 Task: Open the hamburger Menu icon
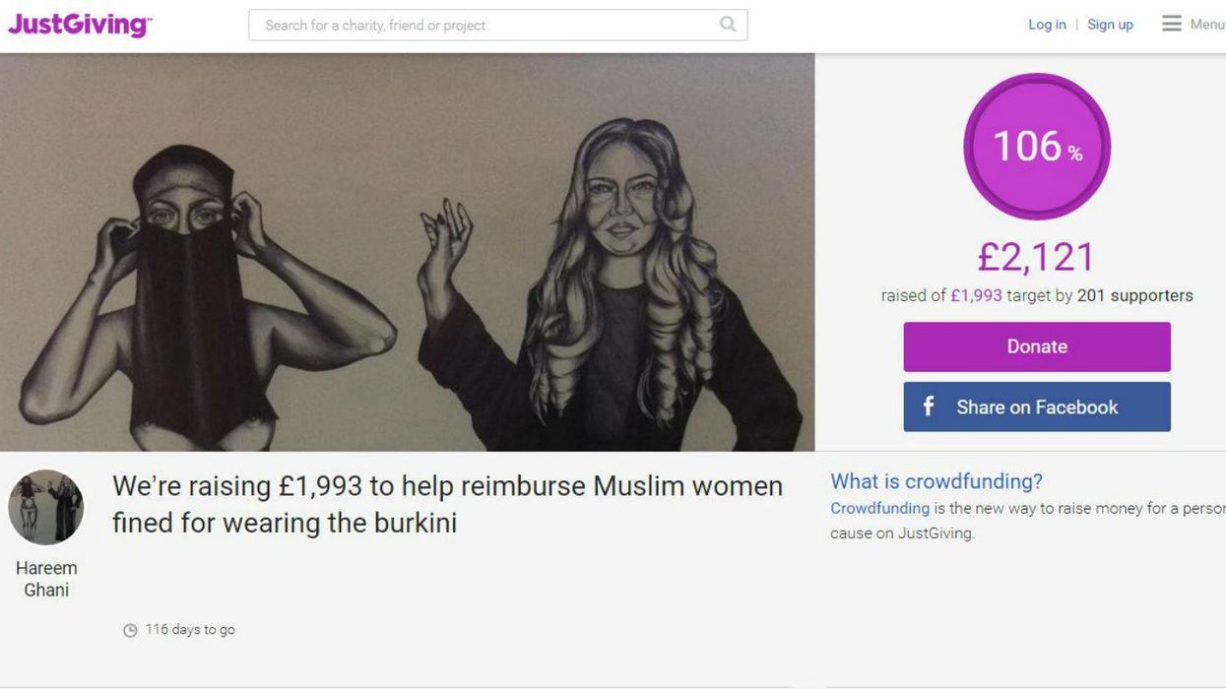1171,24
